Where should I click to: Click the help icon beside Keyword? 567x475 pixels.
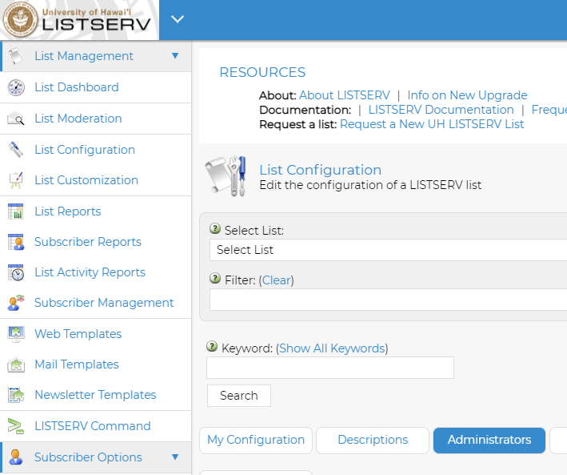coord(212,346)
